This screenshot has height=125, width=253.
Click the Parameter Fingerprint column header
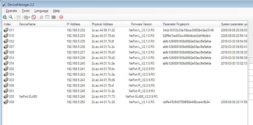click(x=176, y=24)
